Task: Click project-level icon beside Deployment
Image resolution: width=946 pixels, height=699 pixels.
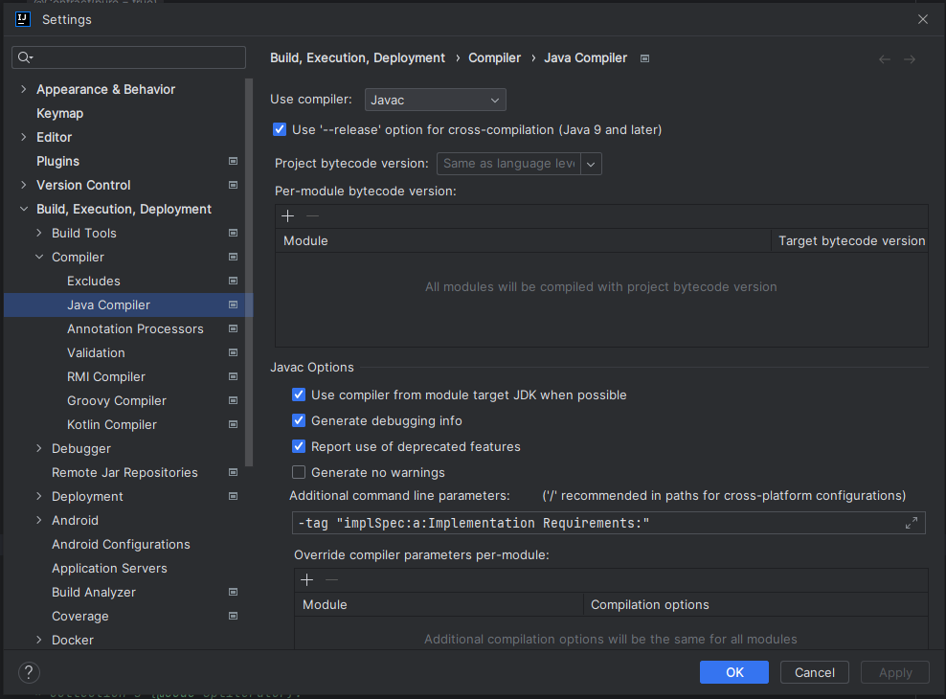Action: coord(233,496)
